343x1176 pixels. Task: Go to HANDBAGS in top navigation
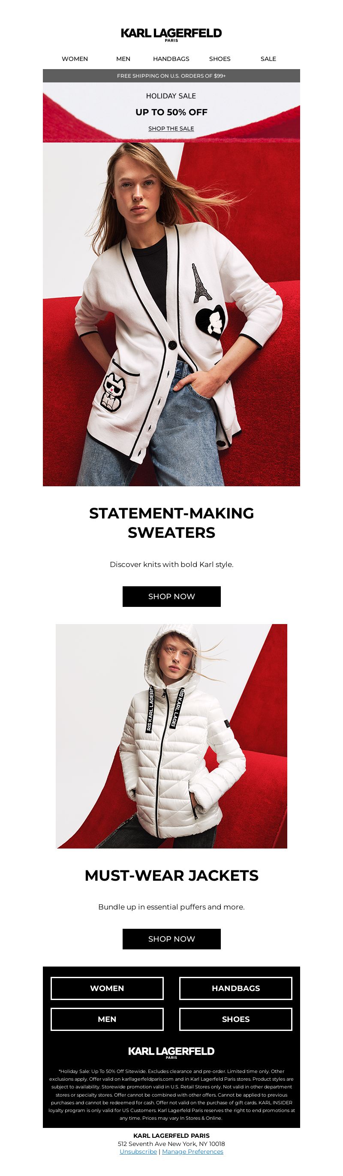pos(171,59)
